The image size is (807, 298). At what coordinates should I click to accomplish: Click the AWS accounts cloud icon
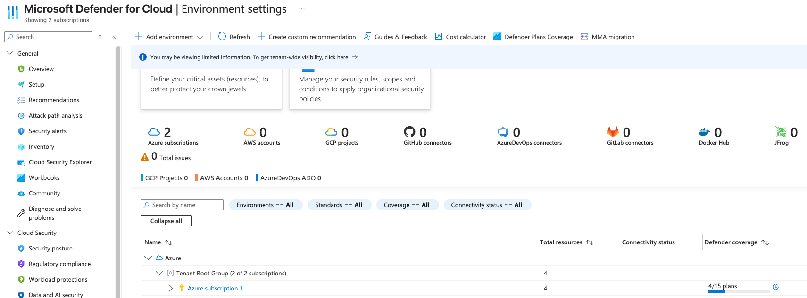coord(250,132)
